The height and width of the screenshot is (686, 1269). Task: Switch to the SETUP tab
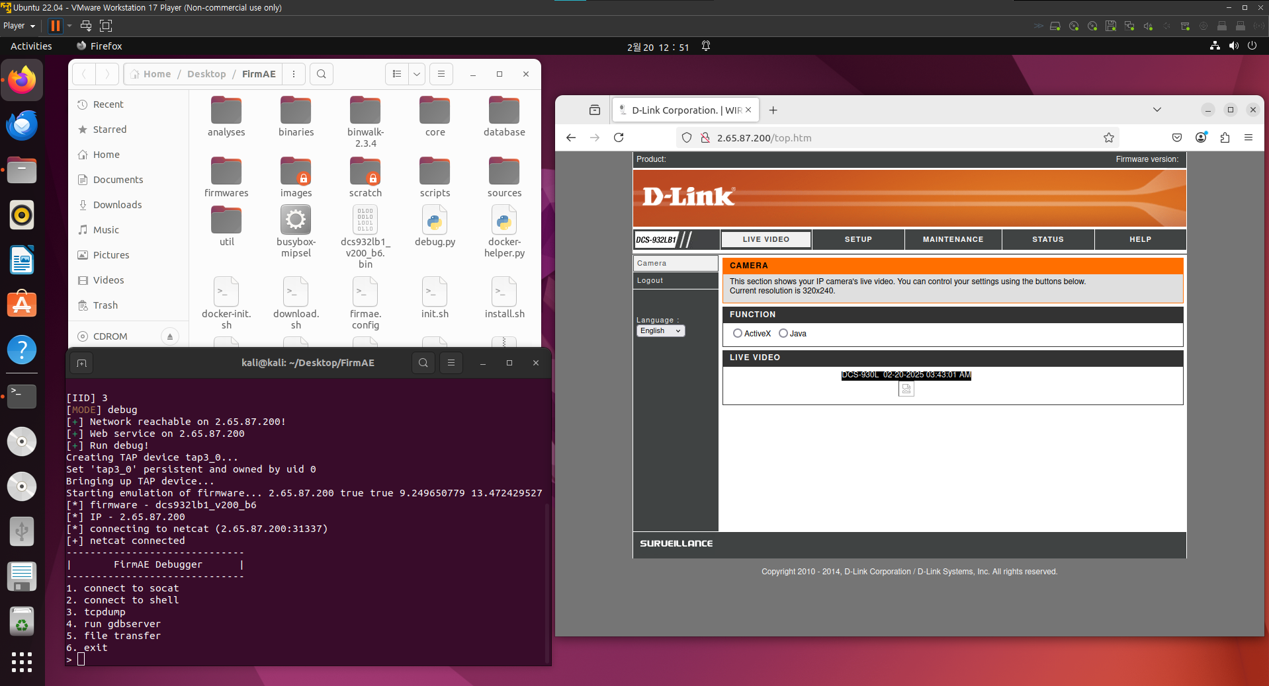point(858,239)
